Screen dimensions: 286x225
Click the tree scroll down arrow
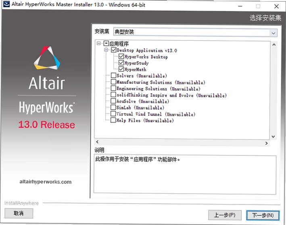(x=273, y=137)
